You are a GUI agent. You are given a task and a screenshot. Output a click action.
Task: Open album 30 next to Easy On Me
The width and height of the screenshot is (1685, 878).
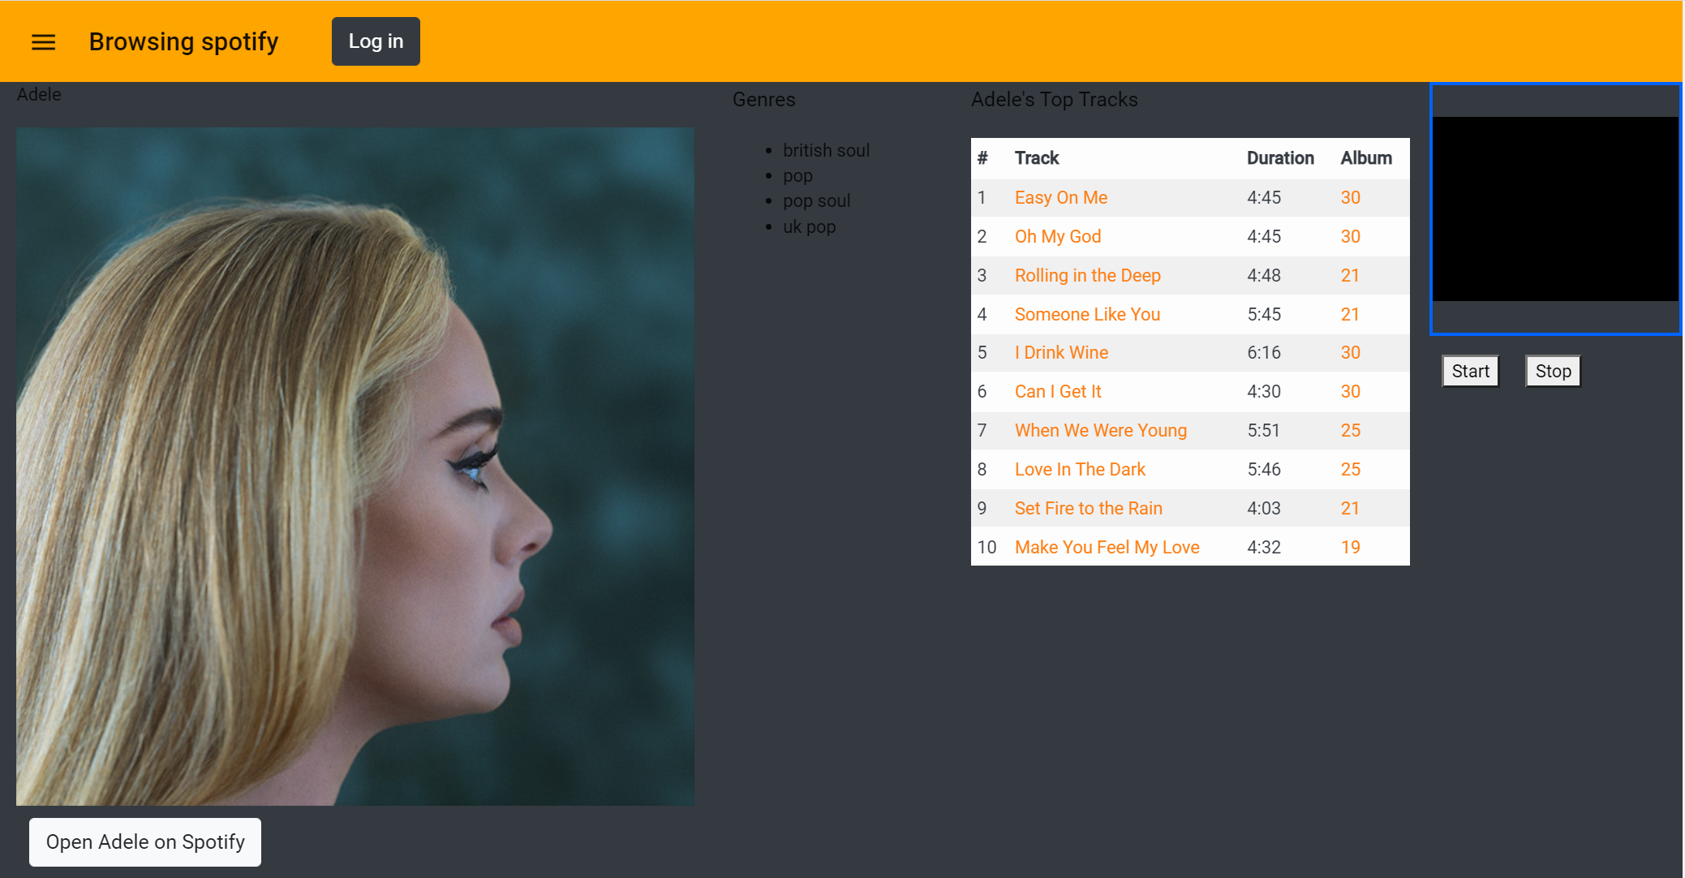pos(1350,197)
